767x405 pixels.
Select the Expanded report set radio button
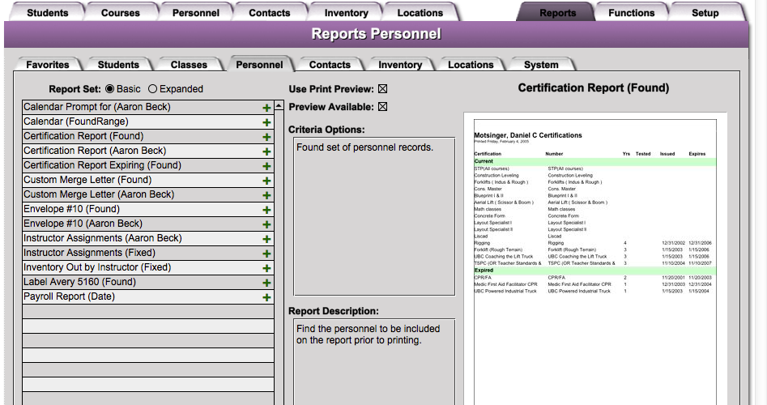152,89
